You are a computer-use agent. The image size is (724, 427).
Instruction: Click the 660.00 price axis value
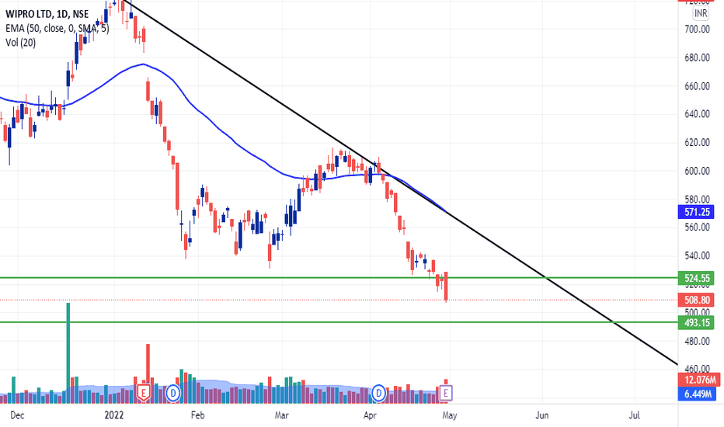pyautogui.click(x=697, y=86)
